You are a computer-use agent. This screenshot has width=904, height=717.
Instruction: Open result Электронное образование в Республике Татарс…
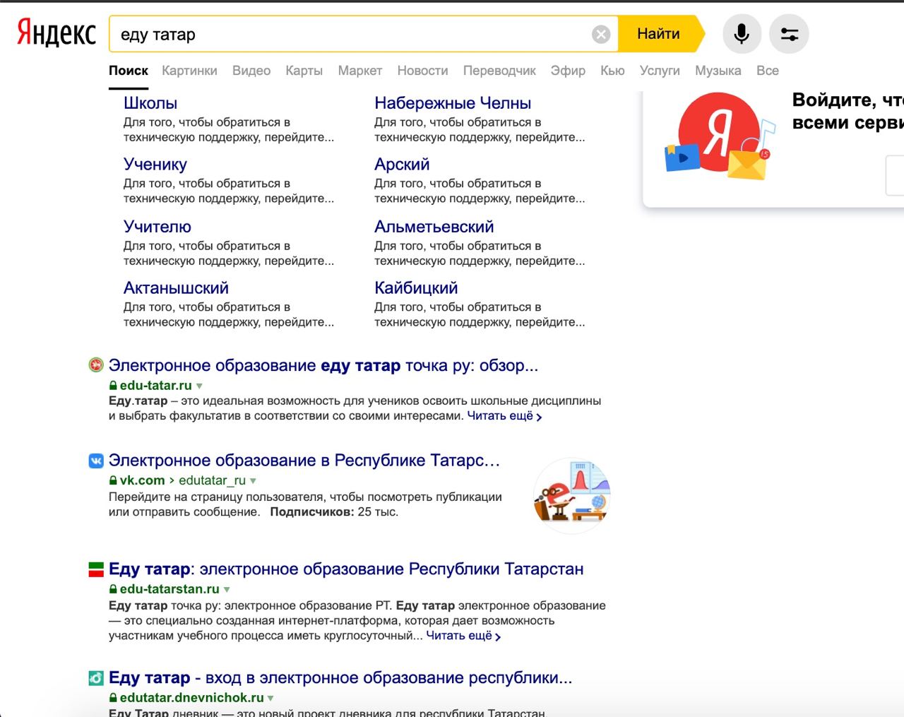(304, 461)
